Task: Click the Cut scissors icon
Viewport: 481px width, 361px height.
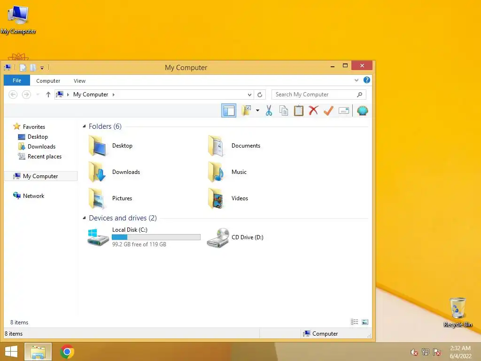Action: click(x=269, y=110)
